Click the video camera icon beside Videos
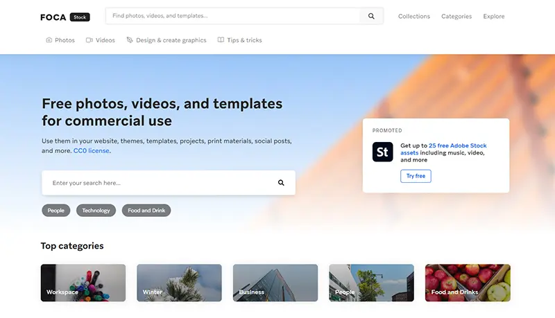The width and height of the screenshot is (555, 318). (89, 40)
